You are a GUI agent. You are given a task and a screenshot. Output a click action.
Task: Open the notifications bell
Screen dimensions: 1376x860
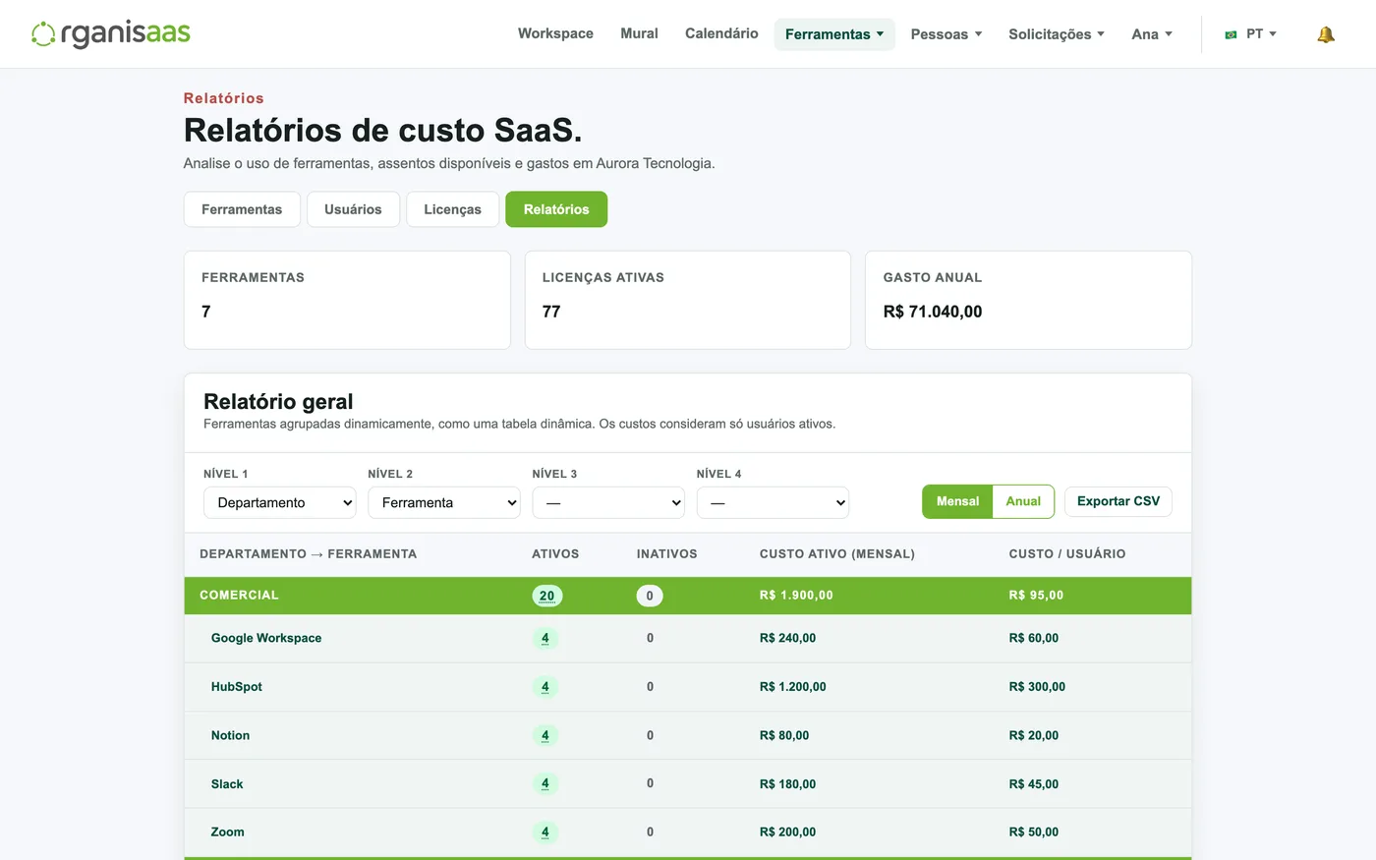[x=1326, y=34]
